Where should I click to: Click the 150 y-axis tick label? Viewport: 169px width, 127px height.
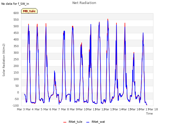16,72
